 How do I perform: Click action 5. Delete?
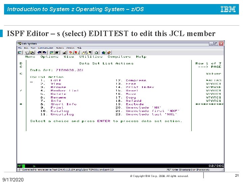[53, 94]
